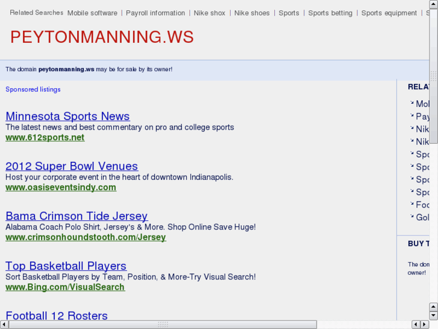Open the Minnesota Sports News listing
Screen dimensions: 438x329
point(67,116)
